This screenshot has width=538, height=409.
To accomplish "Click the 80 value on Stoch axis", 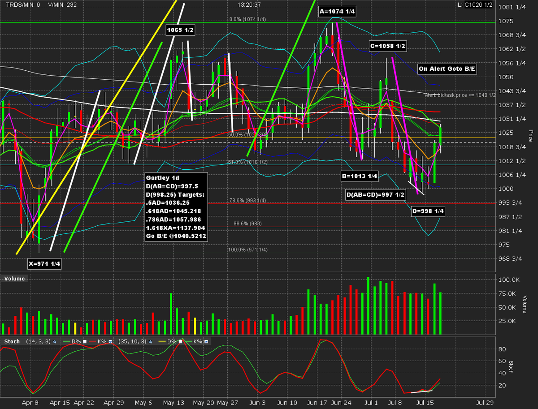I will 502,349.
